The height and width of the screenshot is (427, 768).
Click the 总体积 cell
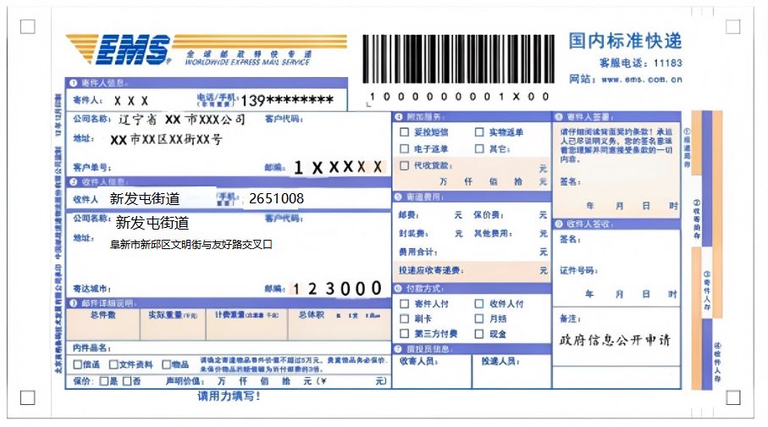339,324
